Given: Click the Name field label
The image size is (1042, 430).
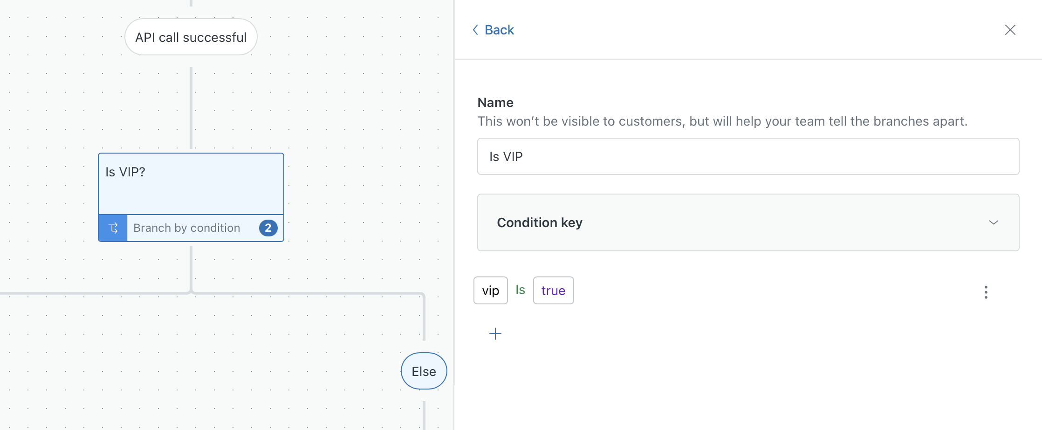Looking at the screenshot, I should coord(495,102).
